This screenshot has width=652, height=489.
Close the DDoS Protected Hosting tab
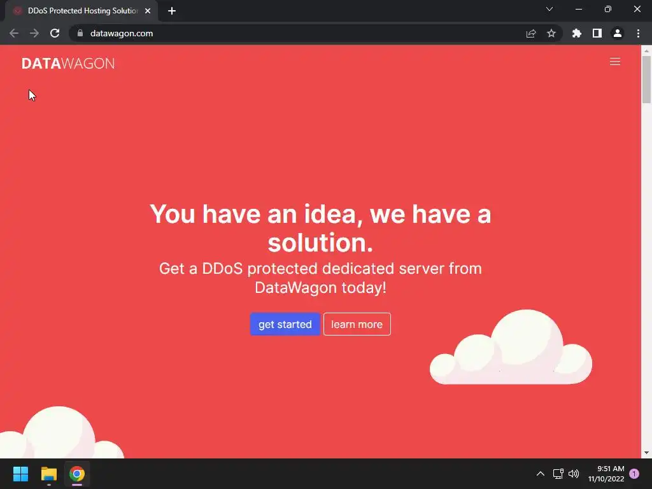pos(148,11)
